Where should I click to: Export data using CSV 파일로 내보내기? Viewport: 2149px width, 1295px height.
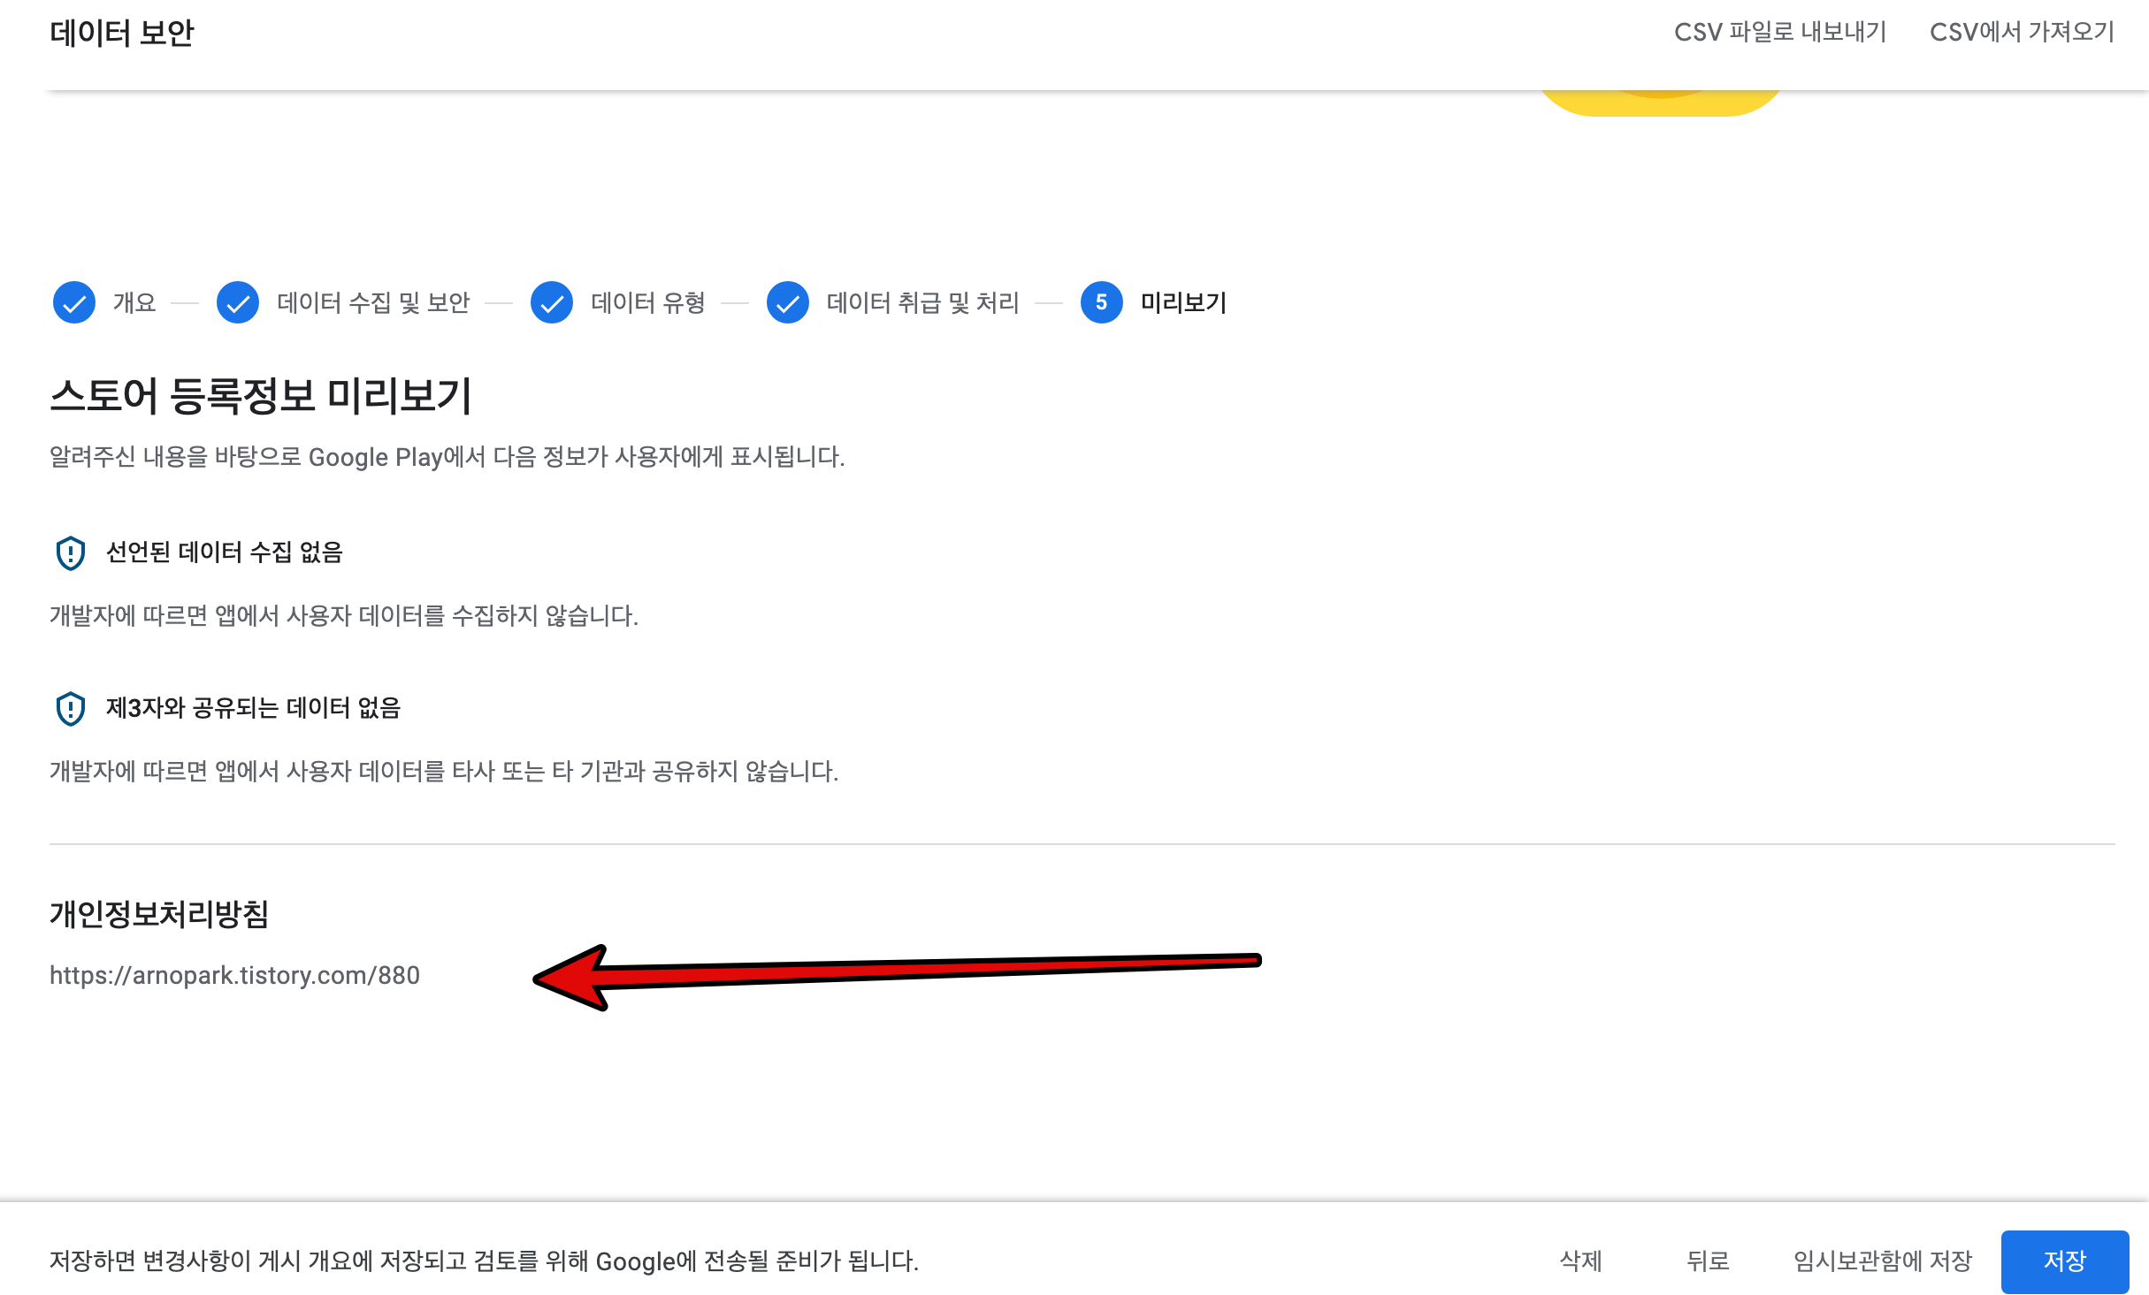click(1779, 33)
